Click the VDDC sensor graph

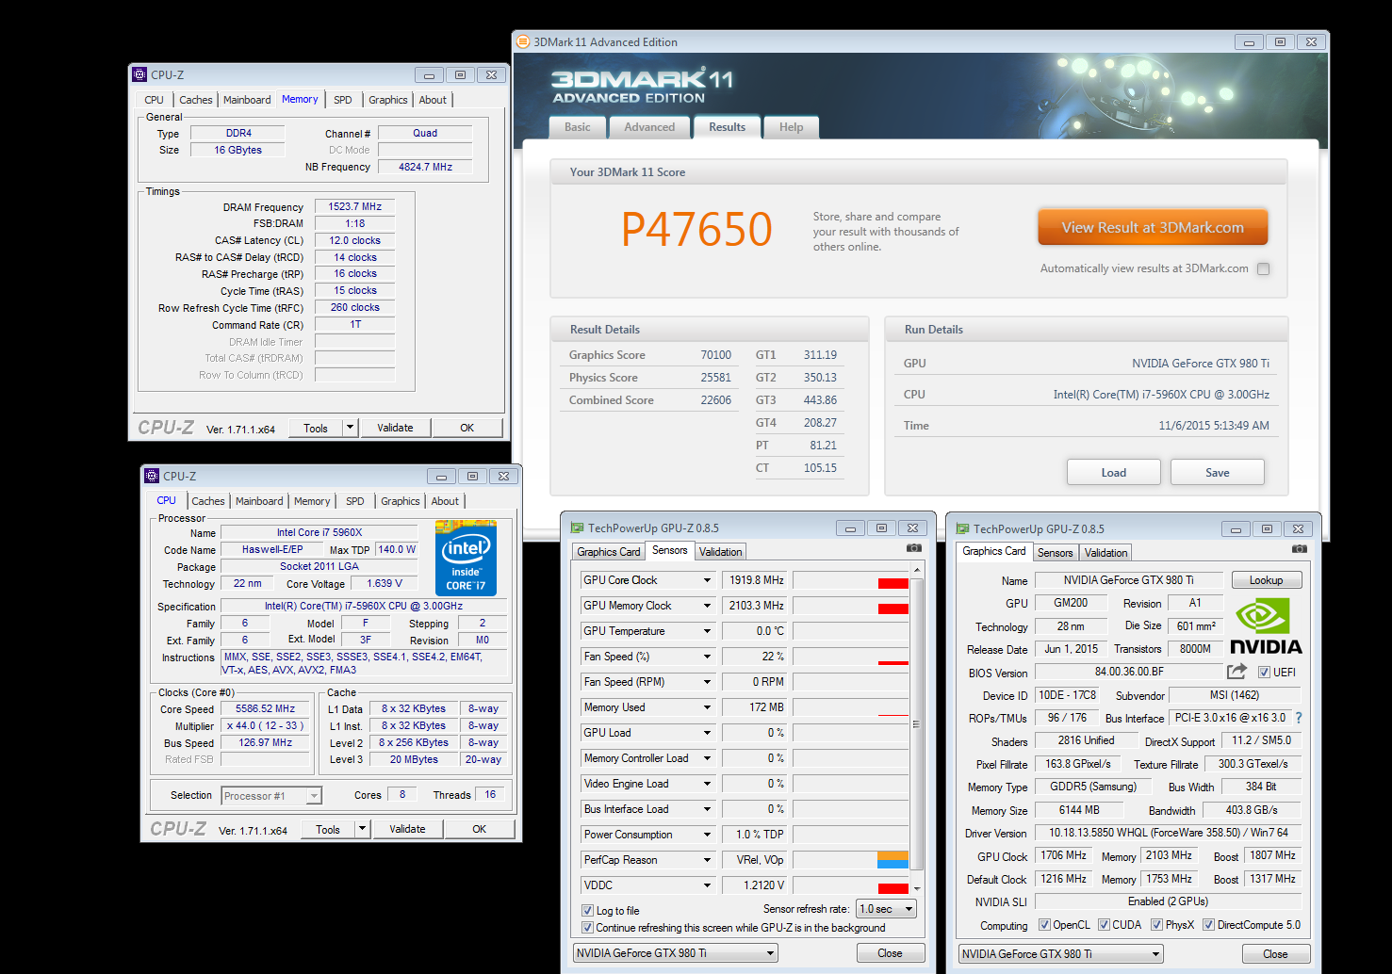click(x=850, y=885)
